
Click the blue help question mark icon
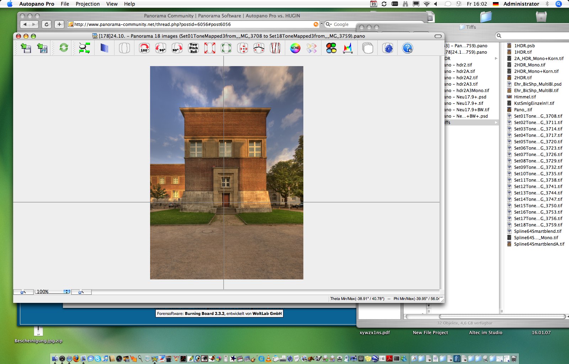pyautogui.click(x=407, y=48)
